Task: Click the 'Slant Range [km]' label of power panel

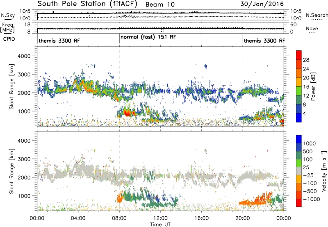Action: point(11,86)
